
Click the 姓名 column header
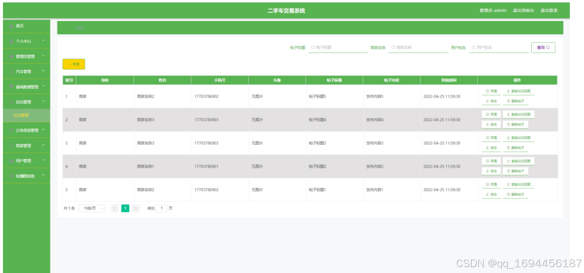pyautogui.click(x=163, y=80)
